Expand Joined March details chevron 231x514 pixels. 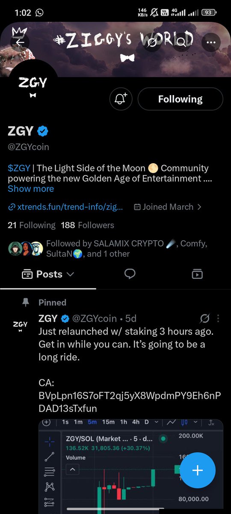[199, 207]
